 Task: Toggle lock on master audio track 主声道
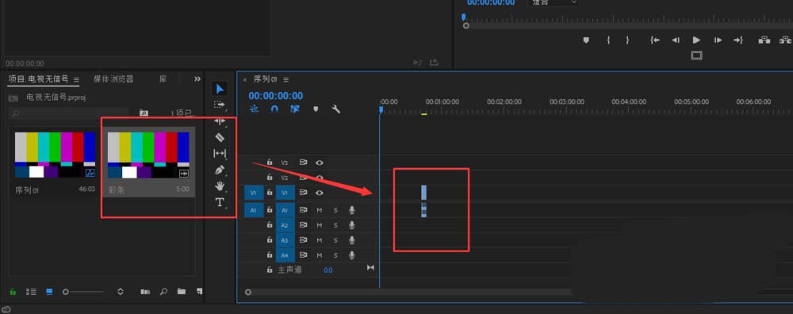click(270, 270)
